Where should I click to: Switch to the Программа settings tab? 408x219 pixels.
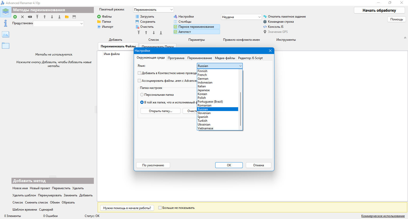click(176, 58)
